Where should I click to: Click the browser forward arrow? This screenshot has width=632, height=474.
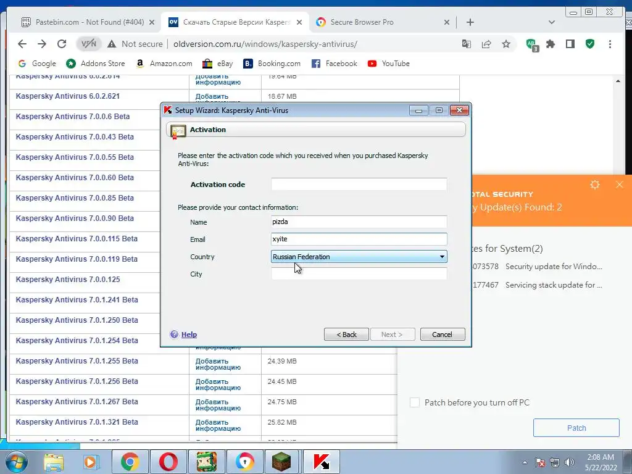click(x=42, y=44)
